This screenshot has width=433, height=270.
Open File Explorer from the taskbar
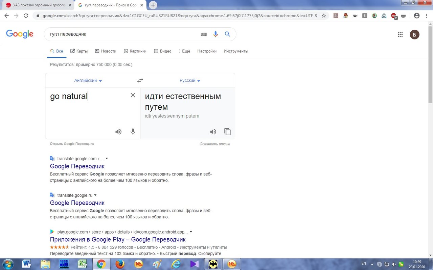[45, 264]
